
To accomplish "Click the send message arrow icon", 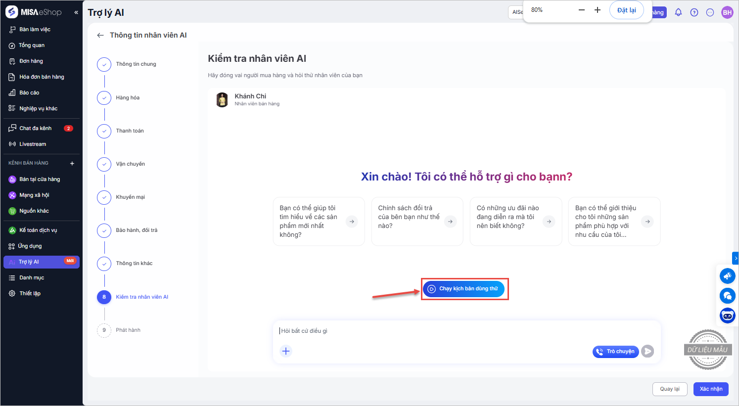I will click(x=647, y=351).
